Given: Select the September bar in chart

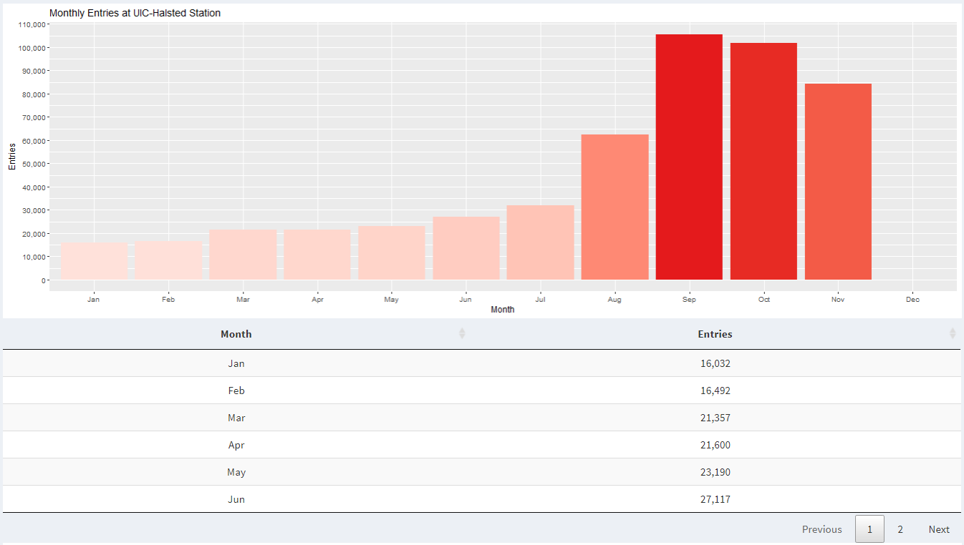Looking at the screenshot, I should coord(689,157).
